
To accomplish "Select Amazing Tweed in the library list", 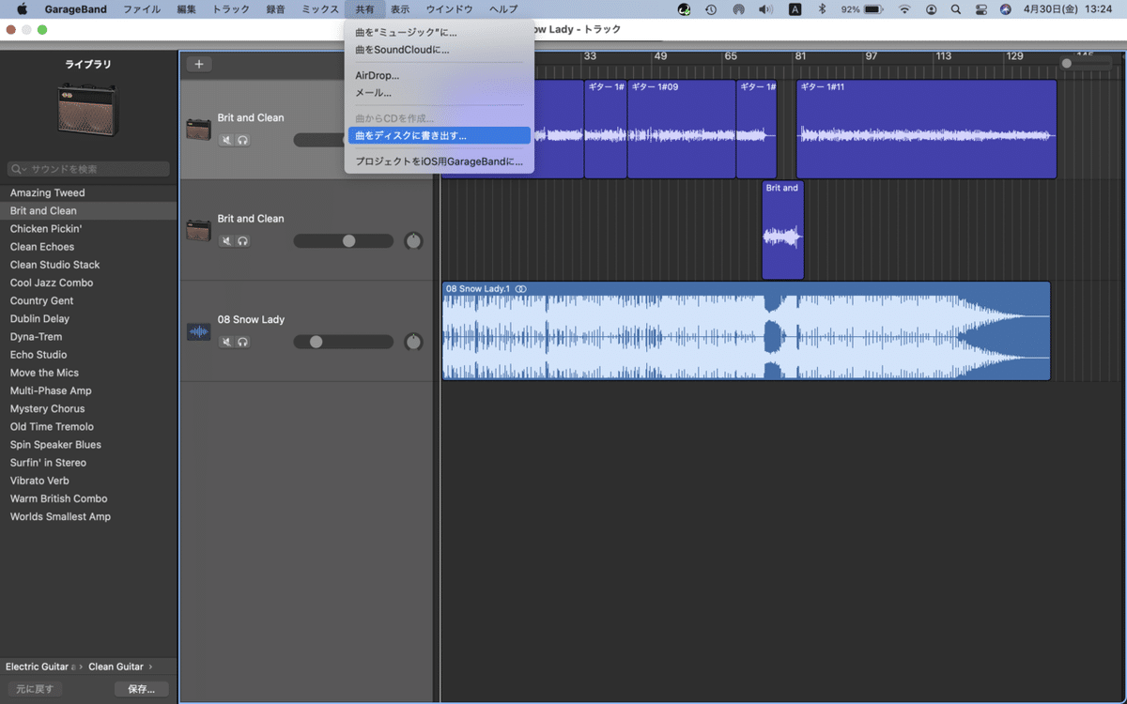I will coord(88,192).
